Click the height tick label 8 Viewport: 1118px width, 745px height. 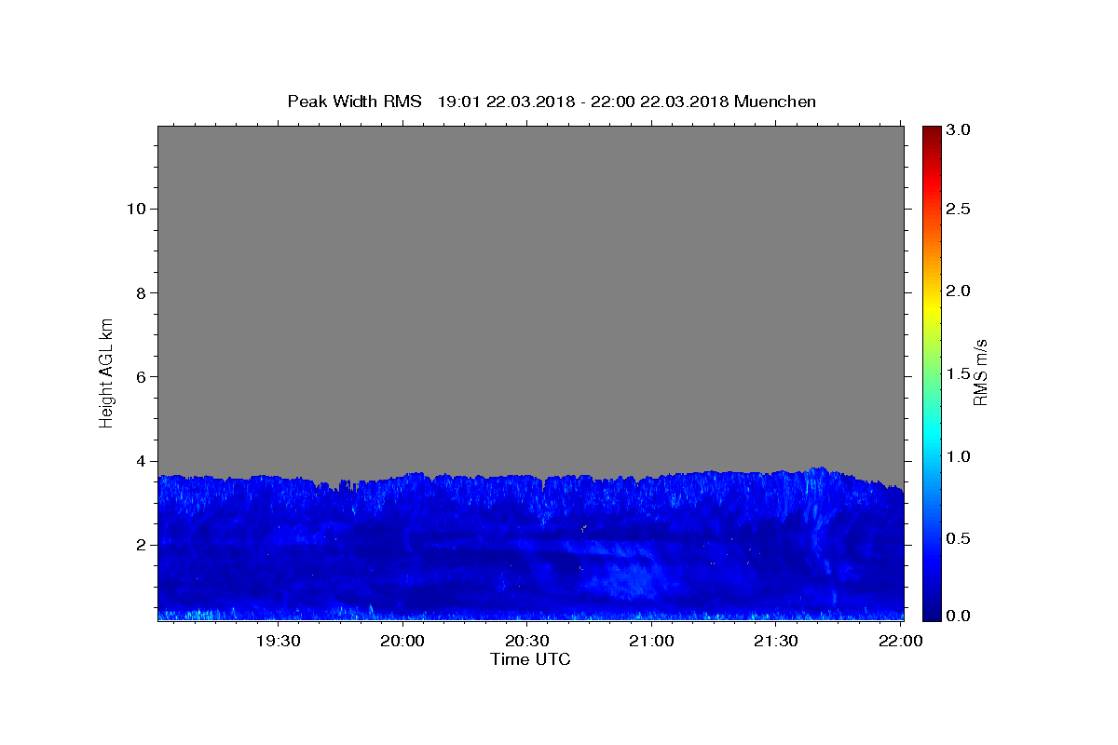coord(141,292)
